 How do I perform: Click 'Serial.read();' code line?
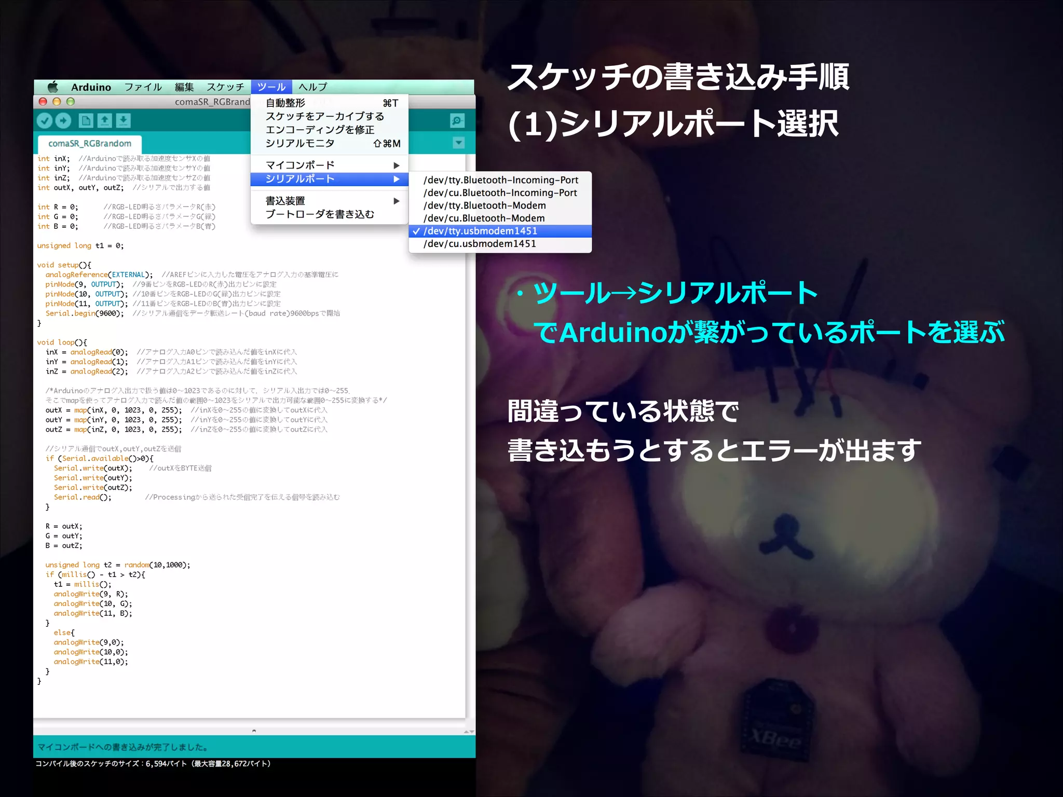coord(83,497)
